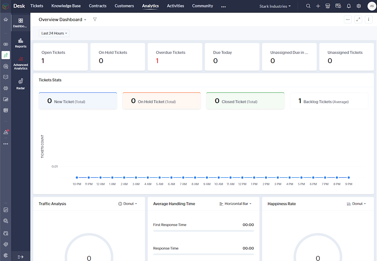Open the marketplace store icon

coord(328,6)
